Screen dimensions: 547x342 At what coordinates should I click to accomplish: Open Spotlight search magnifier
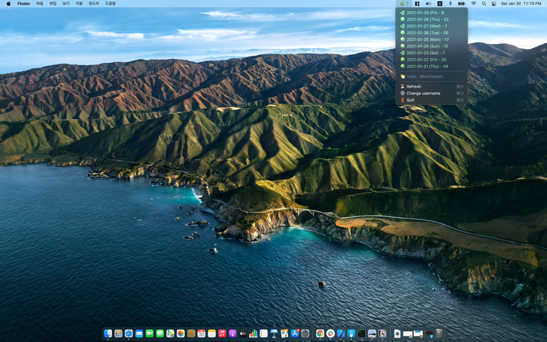[484, 3]
